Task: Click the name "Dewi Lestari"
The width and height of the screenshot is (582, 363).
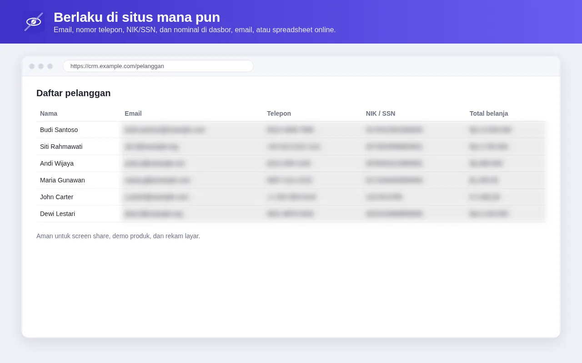Action: click(x=58, y=214)
